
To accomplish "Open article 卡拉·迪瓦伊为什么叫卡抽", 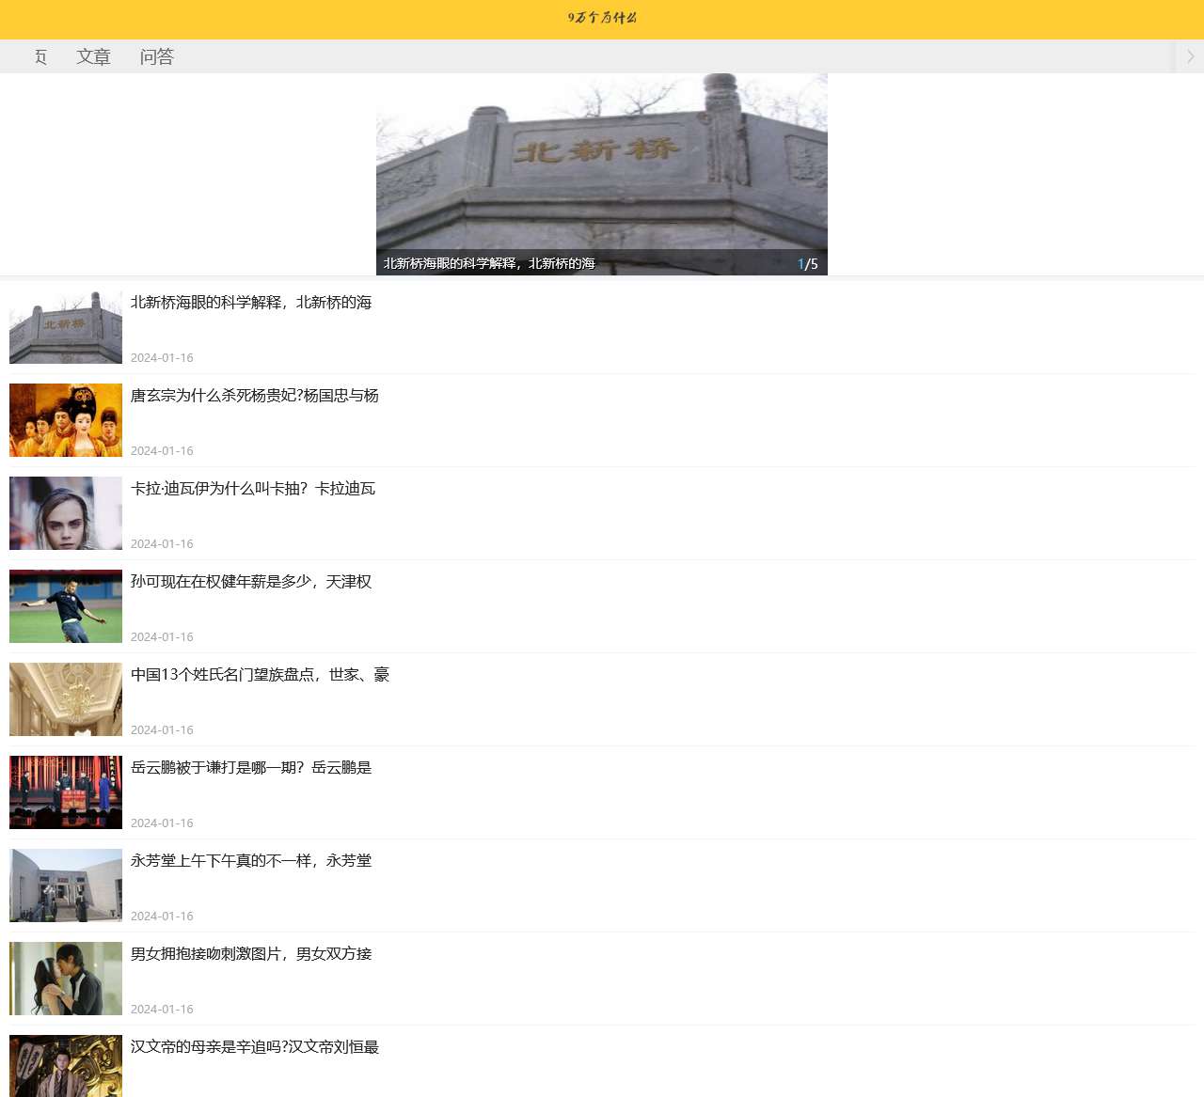I will pos(253,489).
